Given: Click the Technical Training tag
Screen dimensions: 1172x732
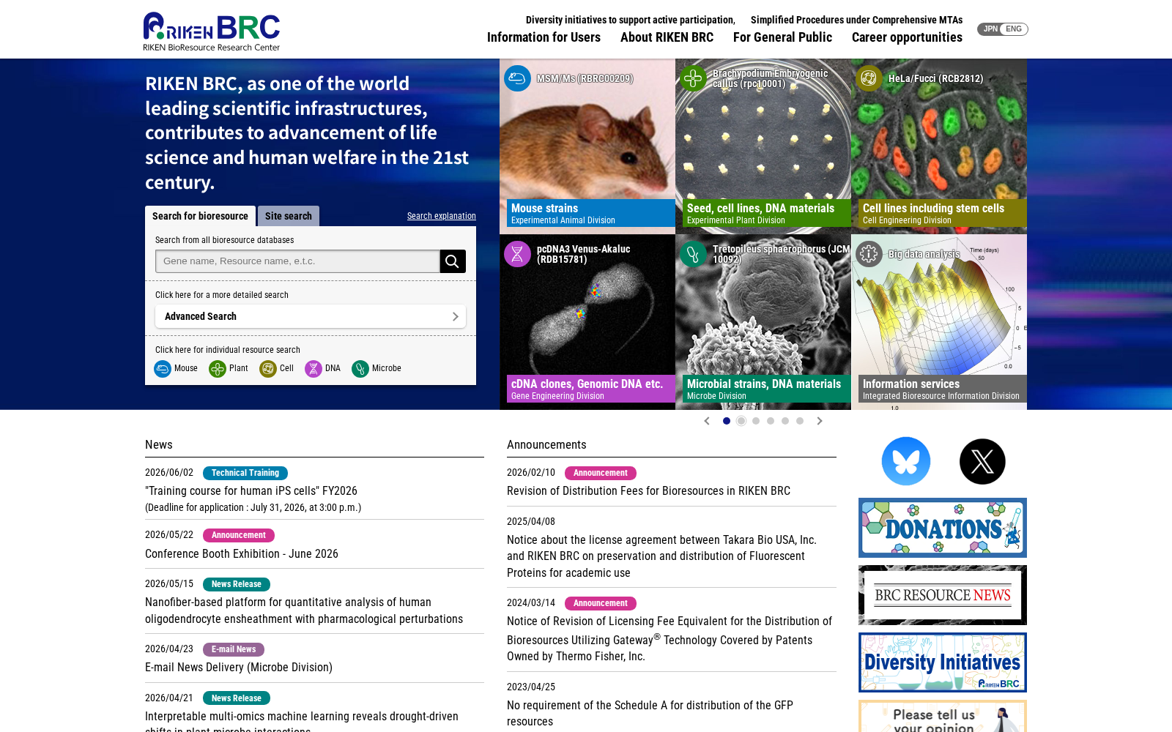Looking at the screenshot, I should point(245,473).
